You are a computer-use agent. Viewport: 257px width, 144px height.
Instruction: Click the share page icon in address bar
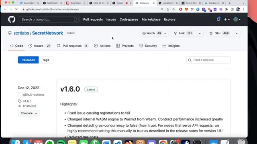point(168,9)
